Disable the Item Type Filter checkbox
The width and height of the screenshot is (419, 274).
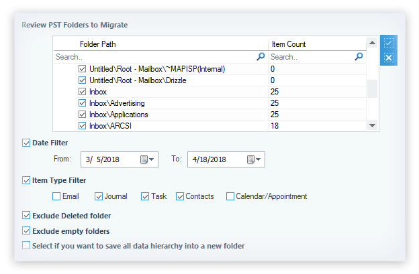[26, 180]
